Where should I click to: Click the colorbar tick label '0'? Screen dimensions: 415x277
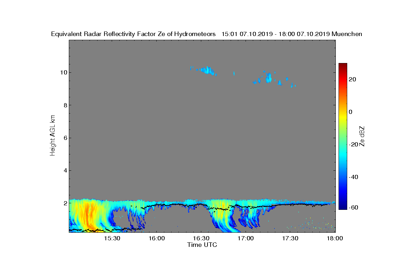351,112
